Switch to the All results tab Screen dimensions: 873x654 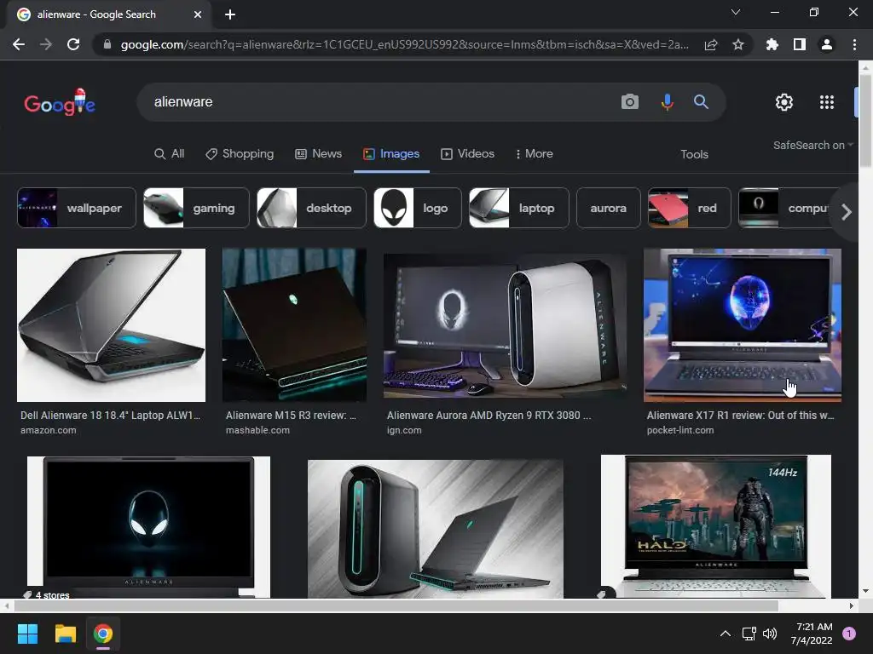click(x=170, y=153)
